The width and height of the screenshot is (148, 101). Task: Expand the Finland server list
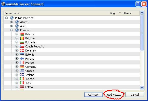pyautogui.click(x=17, y=58)
